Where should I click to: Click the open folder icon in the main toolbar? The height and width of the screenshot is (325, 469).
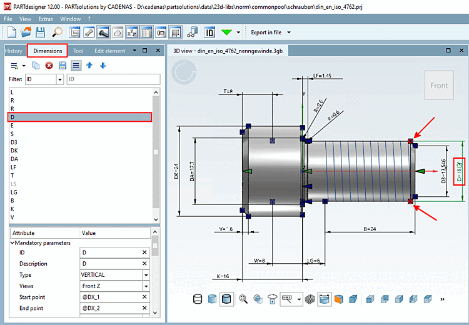point(26,32)
